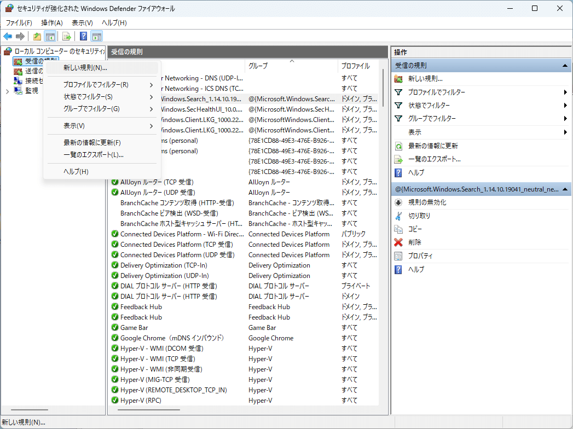Open the ヘルプ(H) menu in menu bar
The height and width of the screenshot is (429, 573).
(x=114, y=22)
